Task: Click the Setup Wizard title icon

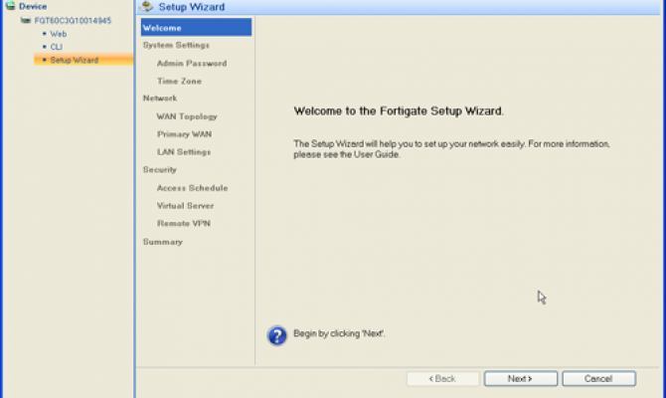Action: coord(146,6)
